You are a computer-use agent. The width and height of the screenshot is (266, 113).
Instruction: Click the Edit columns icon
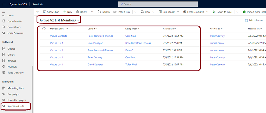(246, 20)
